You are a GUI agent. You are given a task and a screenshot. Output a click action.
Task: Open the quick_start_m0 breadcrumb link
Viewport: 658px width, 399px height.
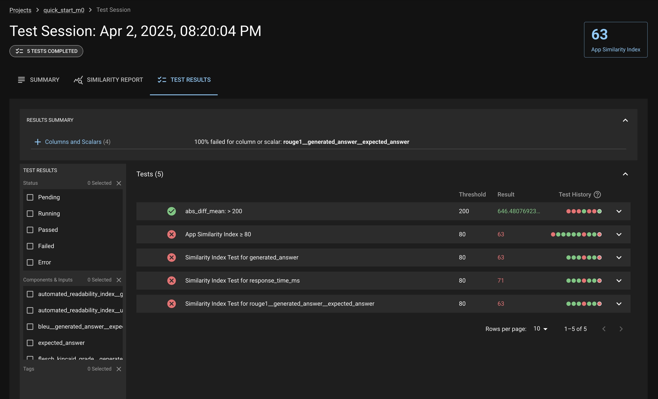tap(64, 10)
